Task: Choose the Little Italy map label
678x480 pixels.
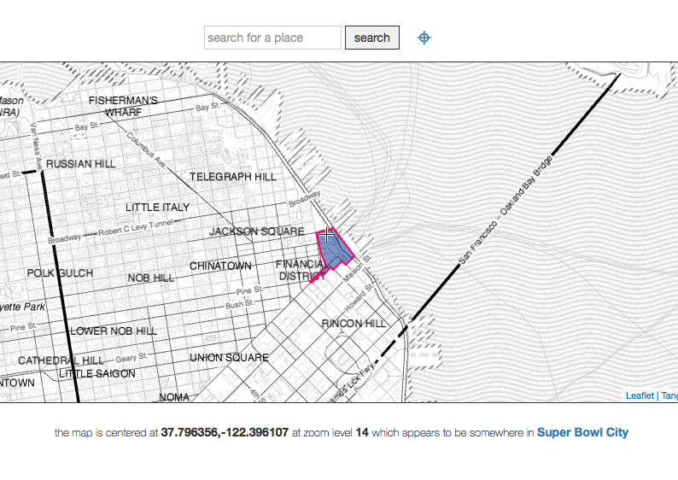Action: tap(158, 208)
